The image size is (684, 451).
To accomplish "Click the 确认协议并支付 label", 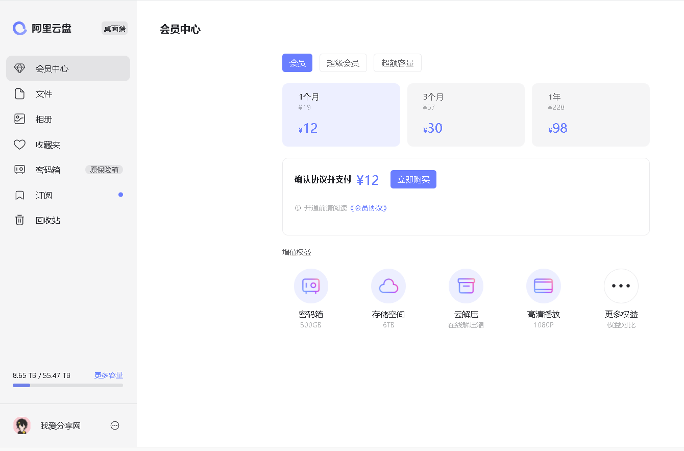I will pos(323,180).
